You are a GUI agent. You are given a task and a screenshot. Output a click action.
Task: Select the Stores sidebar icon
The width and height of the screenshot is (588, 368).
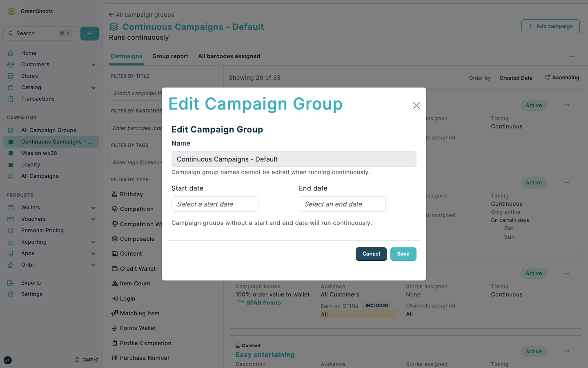click(x=10, y=76)
